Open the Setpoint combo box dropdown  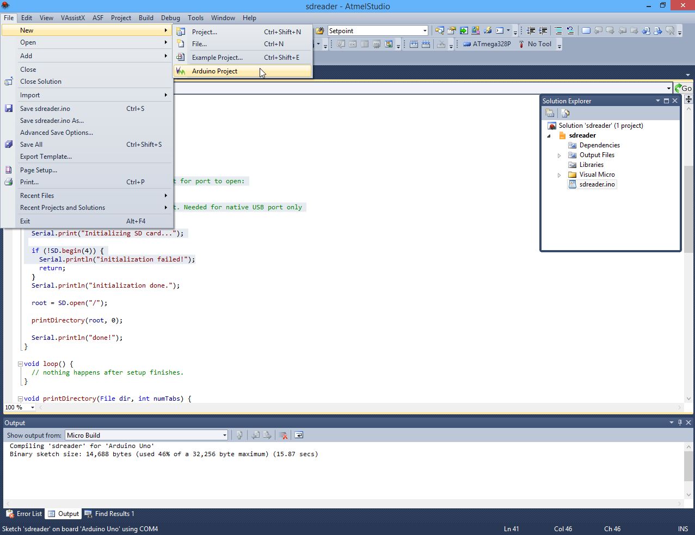coord(425,31)
